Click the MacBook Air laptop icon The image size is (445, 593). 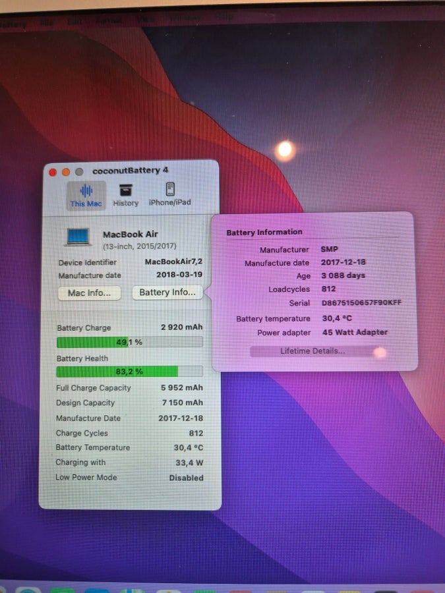[x=78, y=237]
